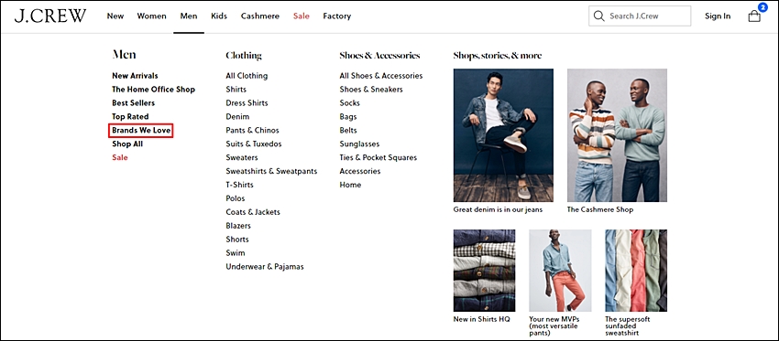Open the coral pants model image

[x=560, y=270]
